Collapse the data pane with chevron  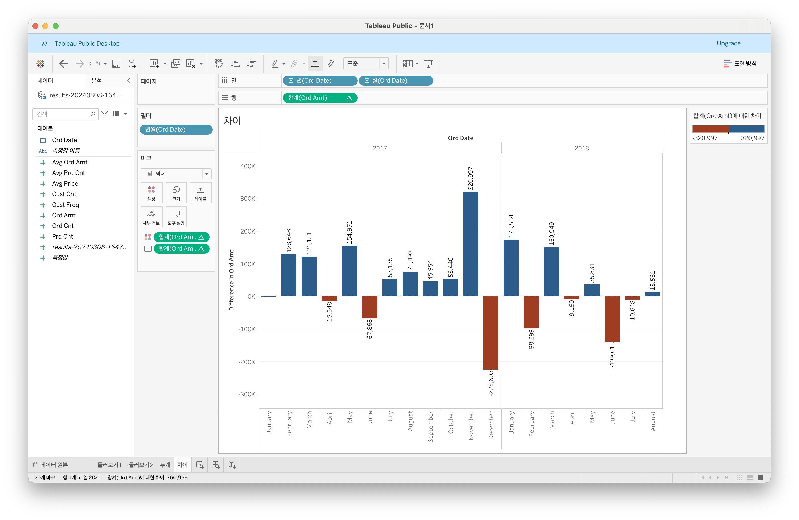[x=129, y=80]
